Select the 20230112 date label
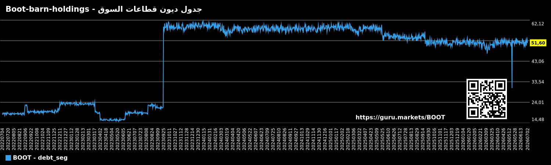Screen dimensions: 551x165 click(72, 139)
